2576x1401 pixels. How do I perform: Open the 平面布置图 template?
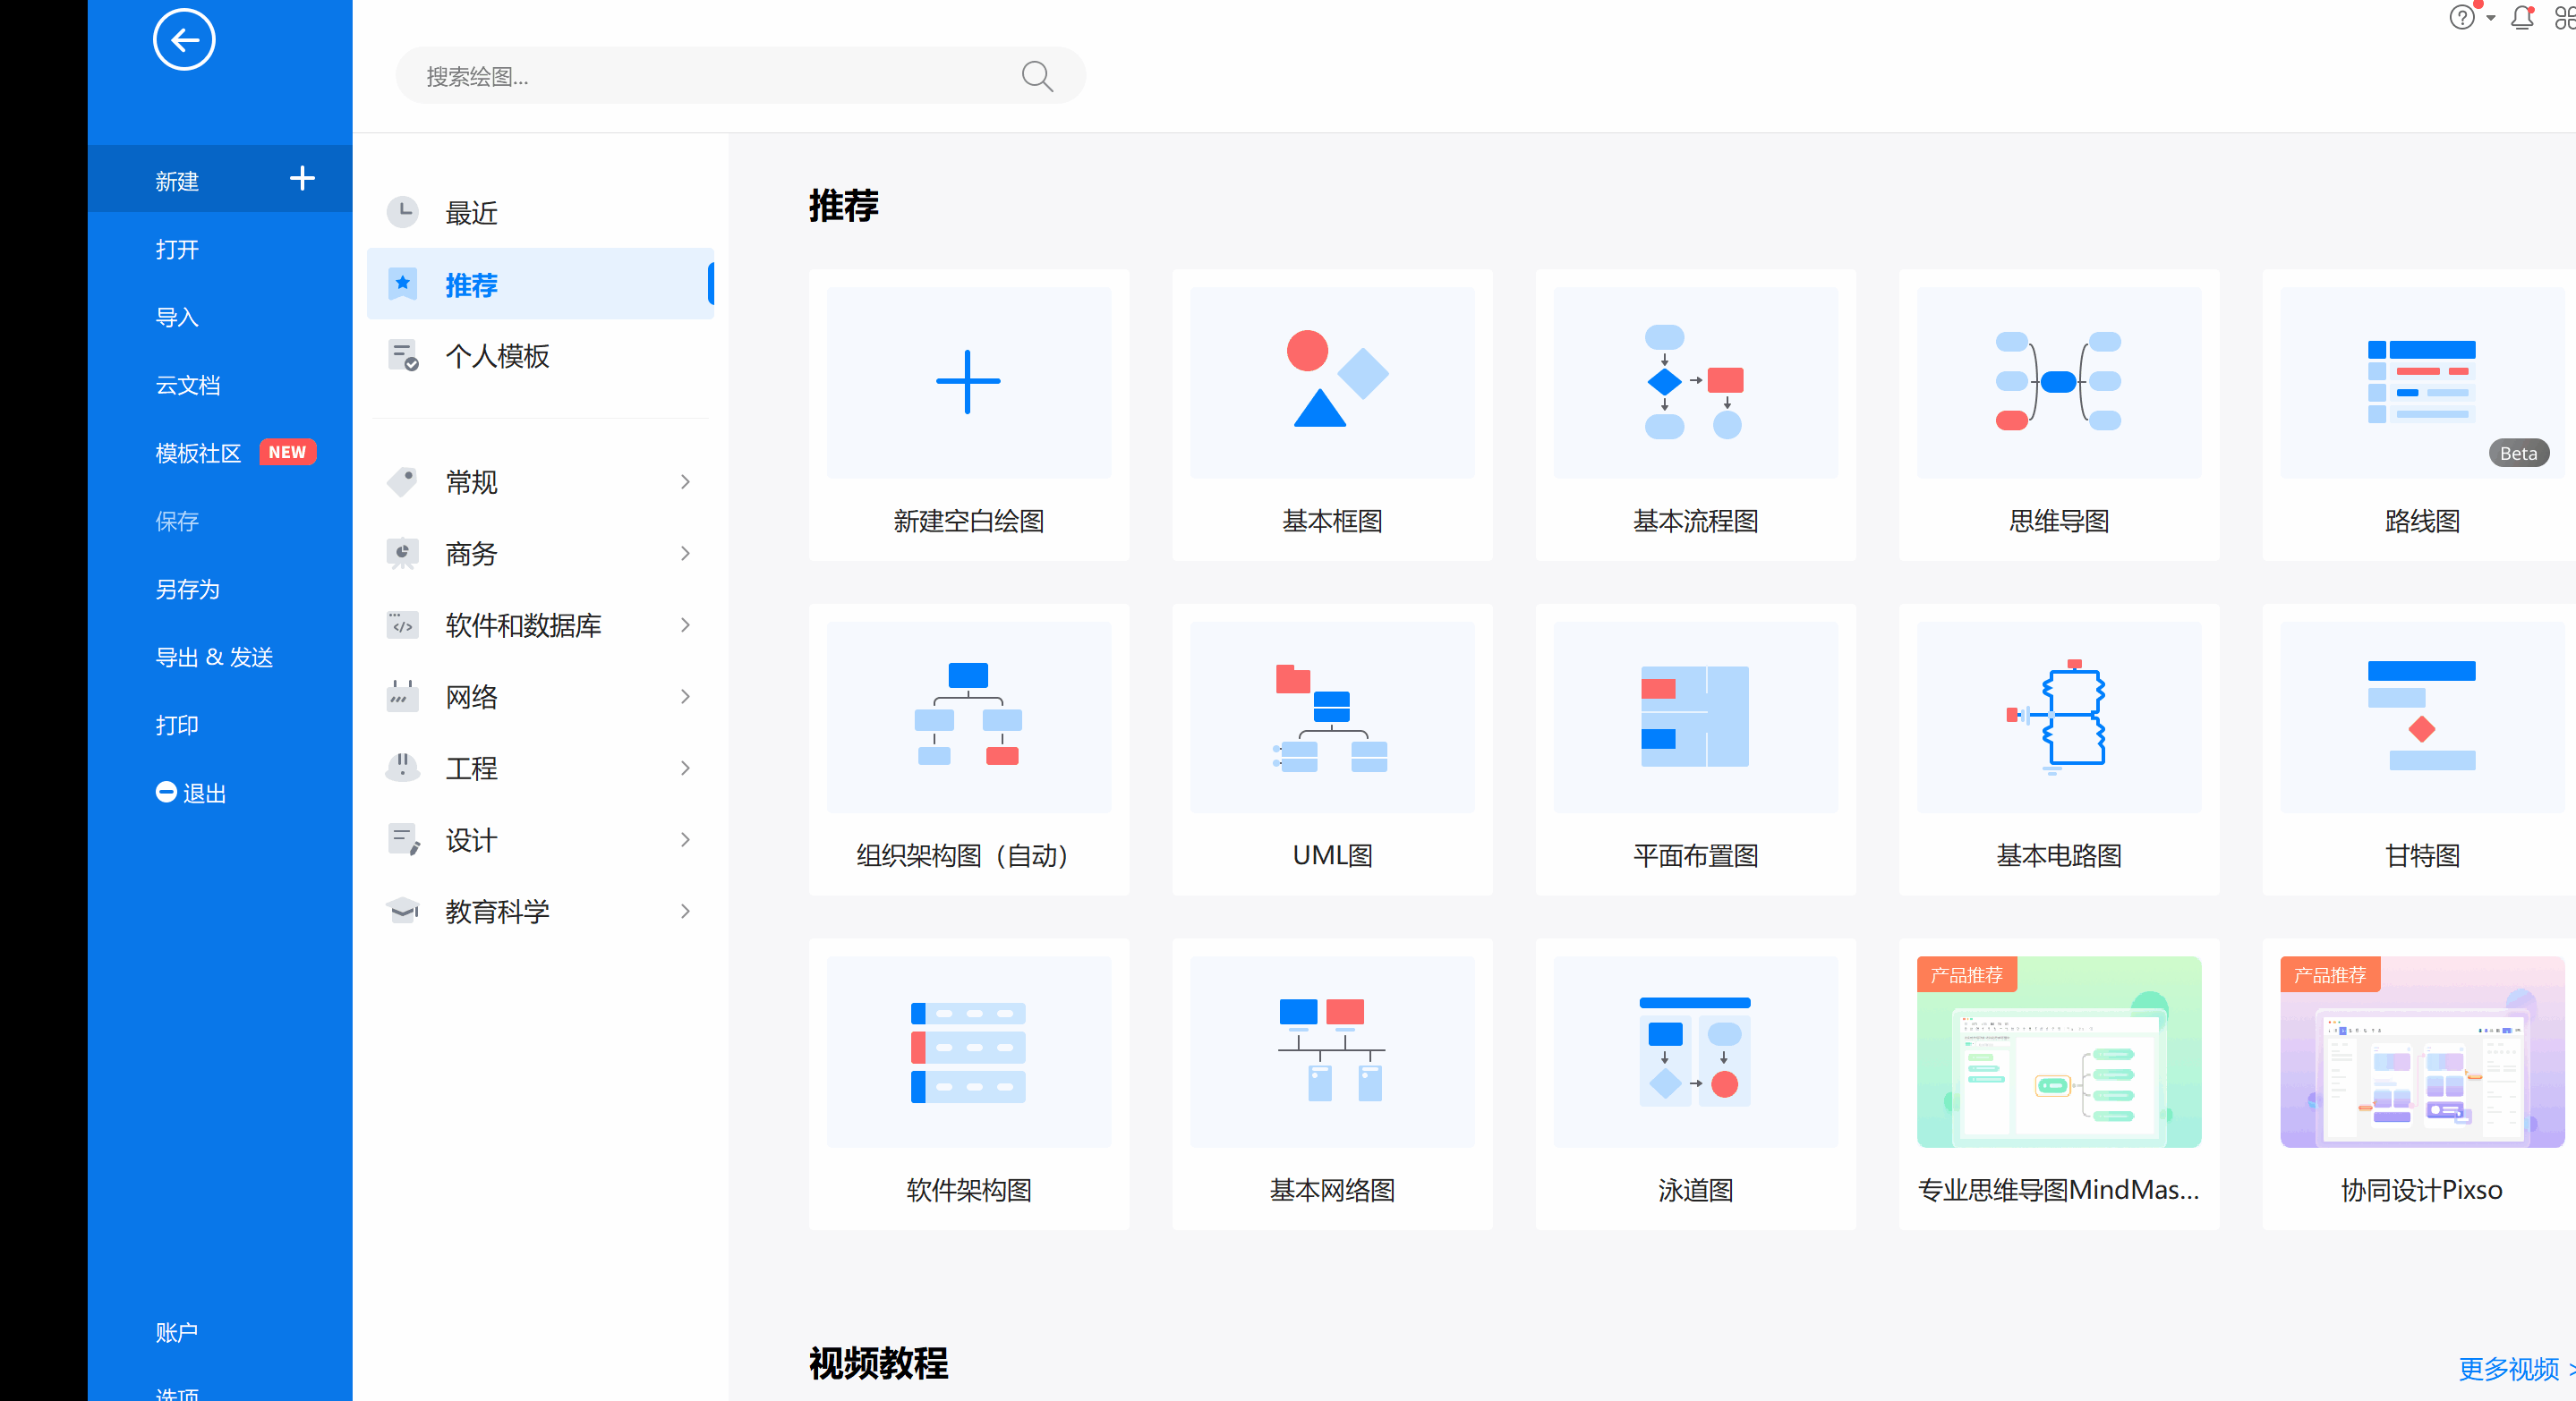pos(1695,750)
